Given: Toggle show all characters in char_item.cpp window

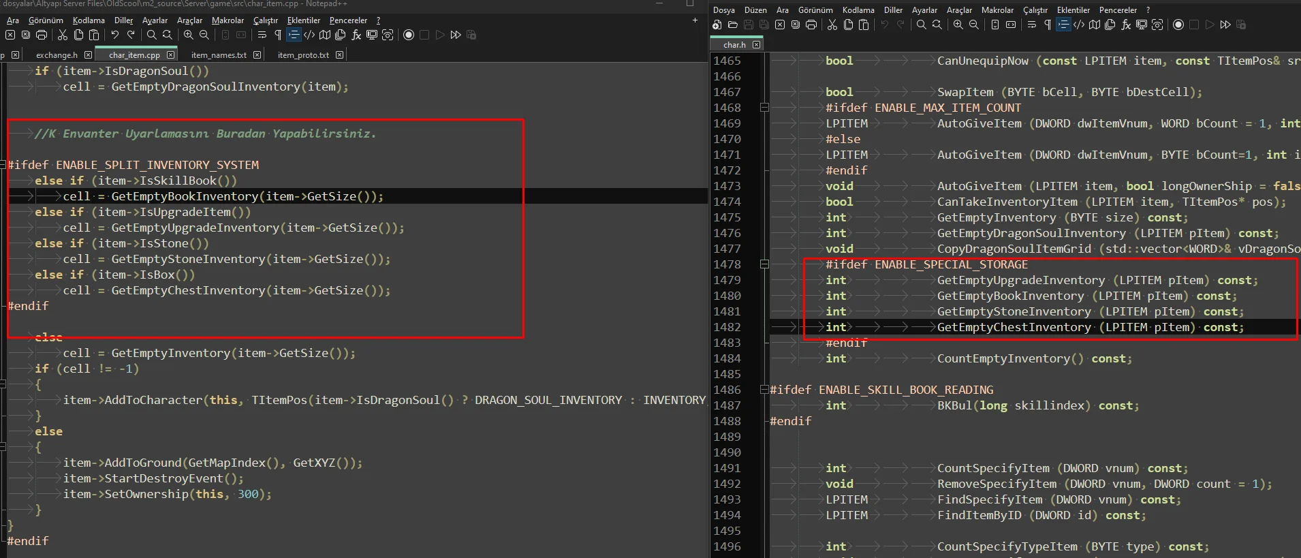Looking at the screenshot, I should (278, 35).
